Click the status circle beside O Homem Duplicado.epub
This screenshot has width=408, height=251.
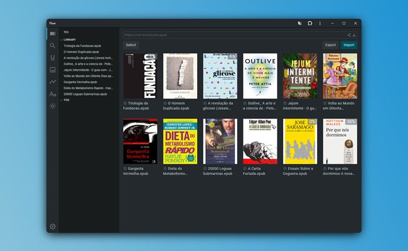(165, 104)
